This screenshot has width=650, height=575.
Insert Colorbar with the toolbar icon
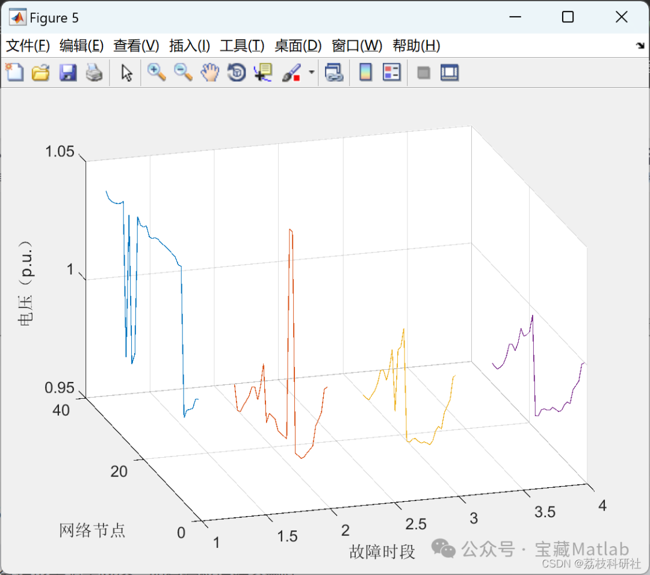[x=365, y=73]
